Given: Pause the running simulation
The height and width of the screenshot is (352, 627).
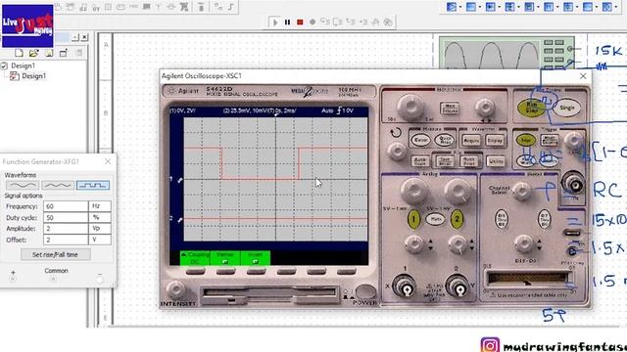Looking at the screenshot, I should (x=287, y=22).
